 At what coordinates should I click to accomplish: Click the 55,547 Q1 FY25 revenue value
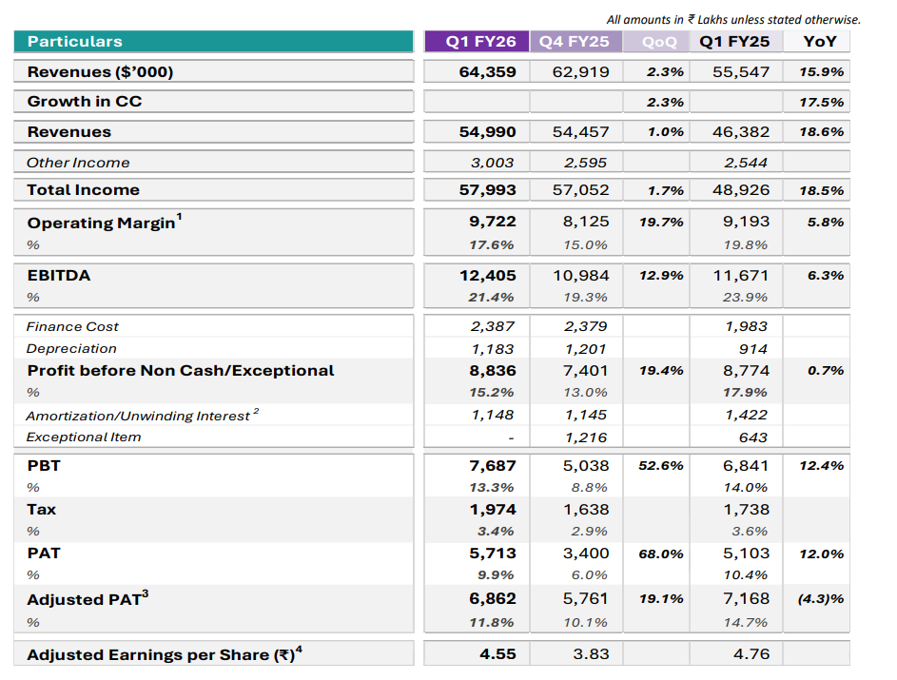(741, 72)
